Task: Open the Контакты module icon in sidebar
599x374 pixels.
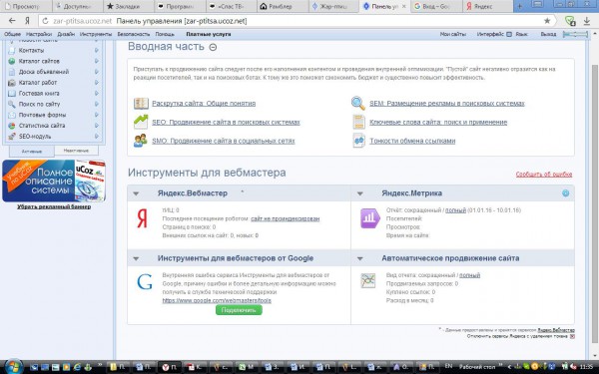Action: [12, 51]
